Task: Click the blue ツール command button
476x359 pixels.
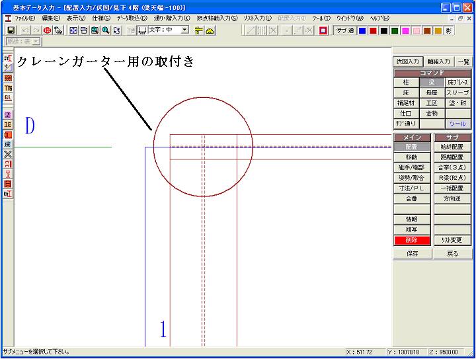Action: [457, 124]
